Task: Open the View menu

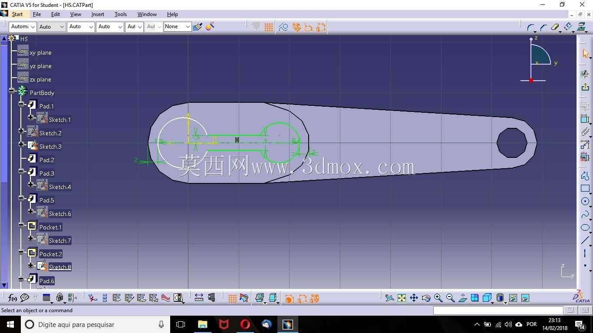Action: point(76,14)
